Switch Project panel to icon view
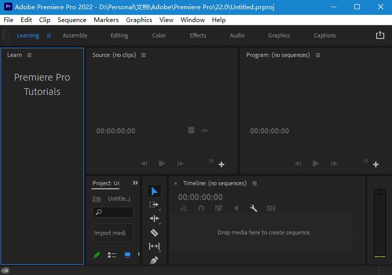The height and width of the screenshot is (275, 392). (x=128, y=255)
